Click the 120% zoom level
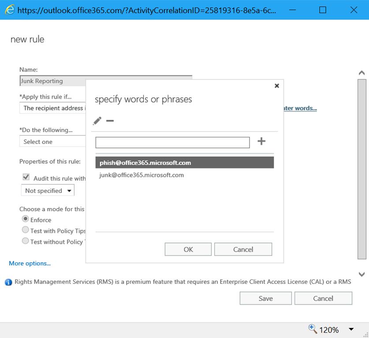369x338 pixels. pos(329,330)
